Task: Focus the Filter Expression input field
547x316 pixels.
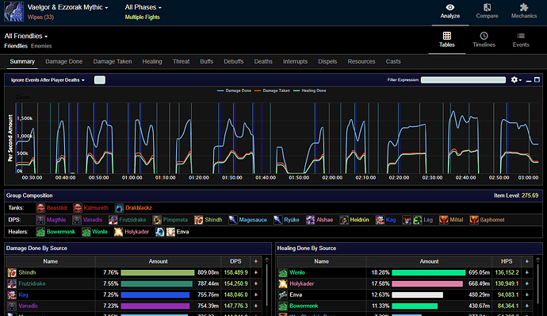Action: [x=463, y=80]
